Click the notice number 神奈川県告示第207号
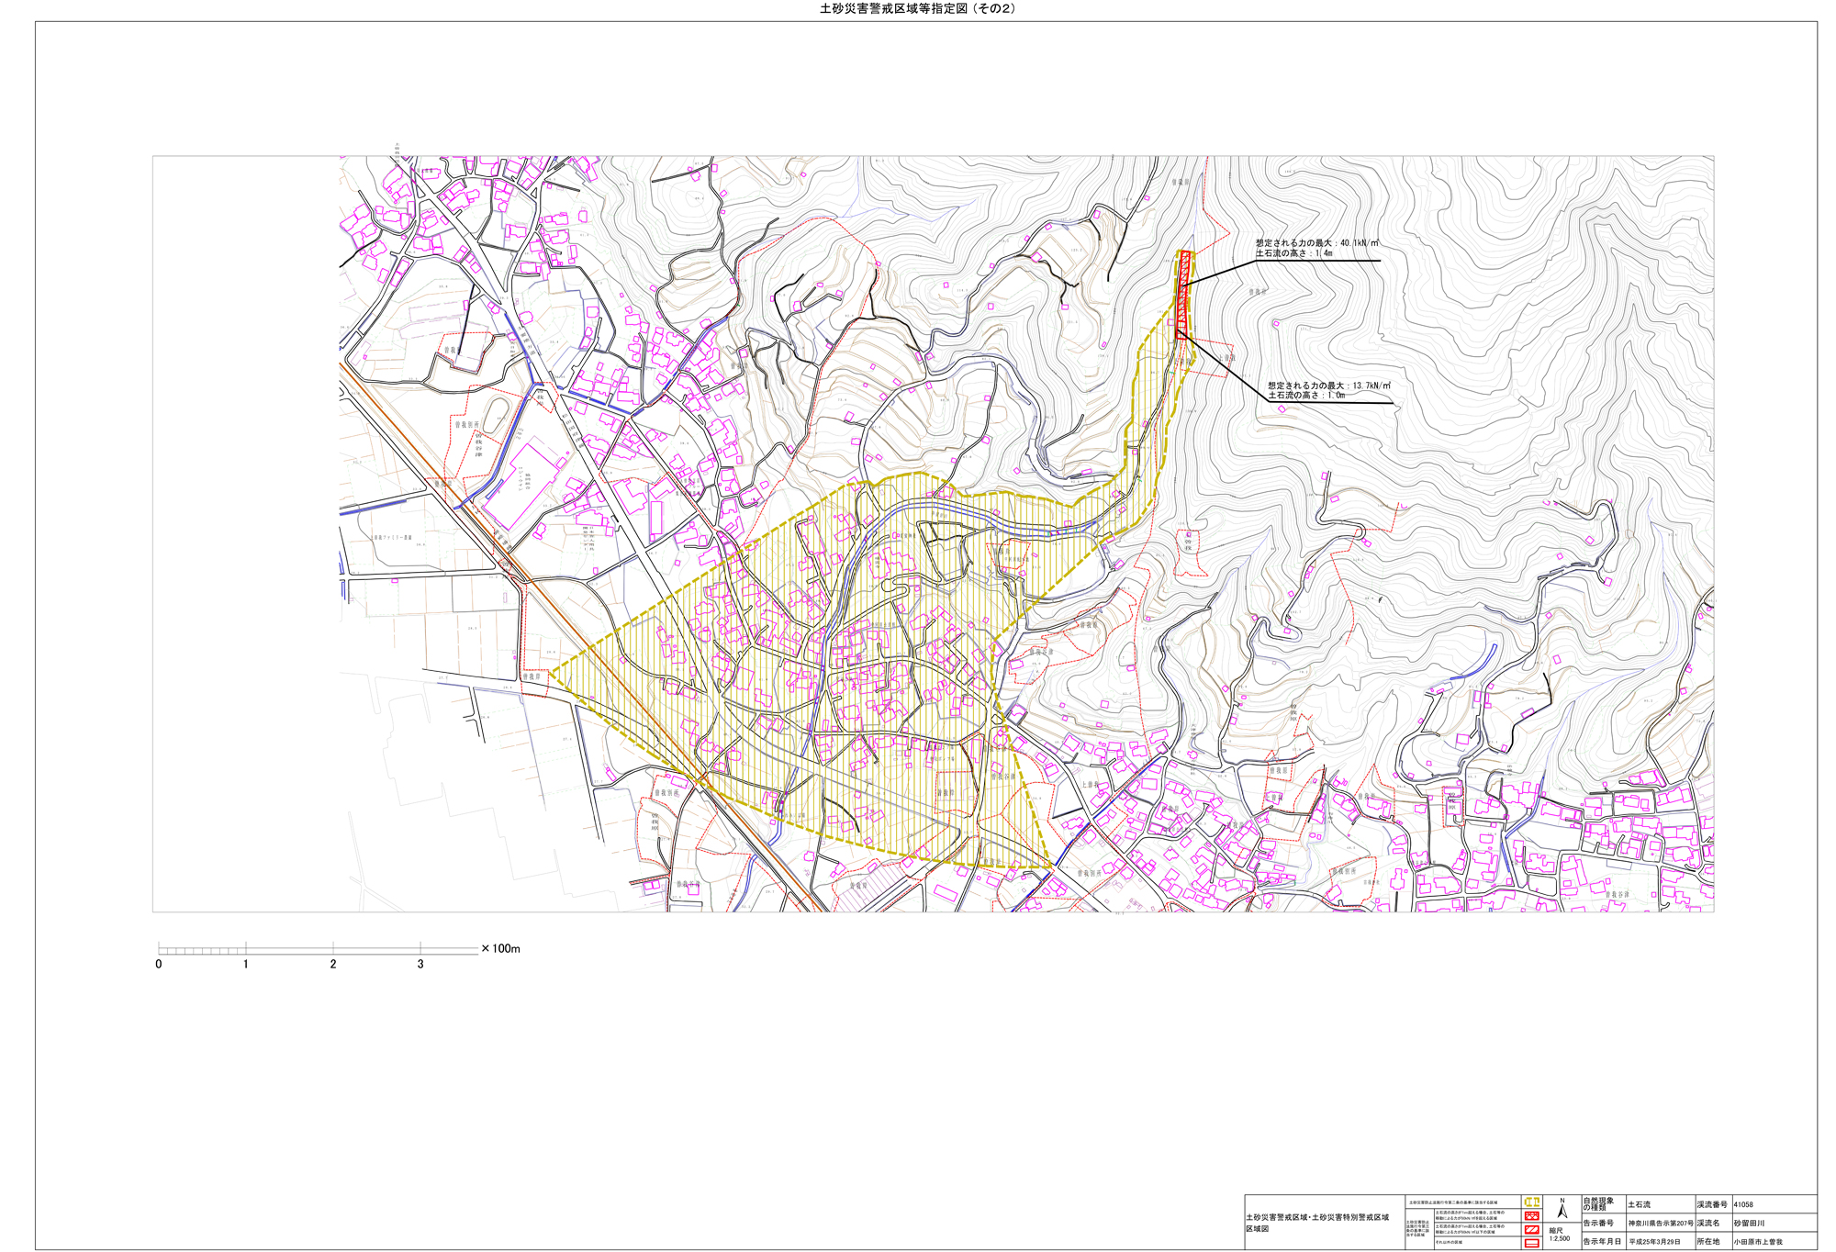The height and width of the screenshot is (1252, 1836). click(1660, 1223)
